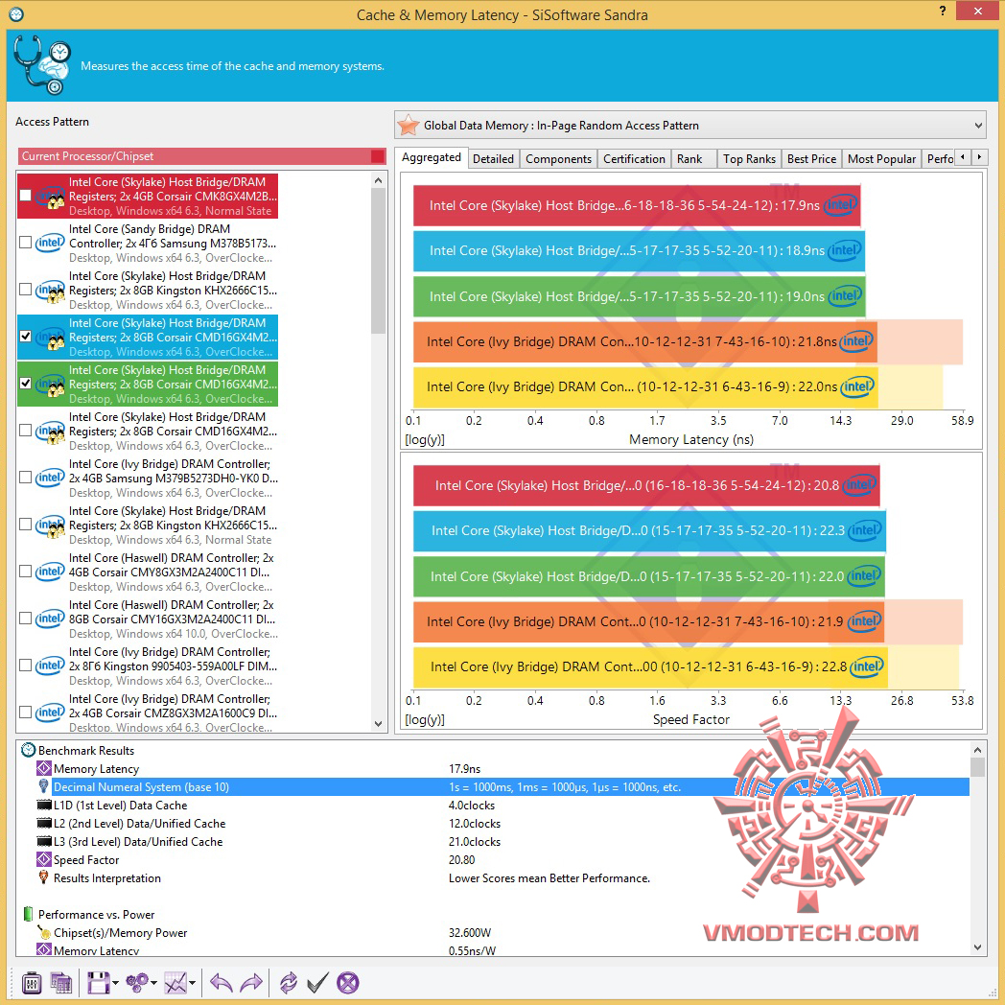Check the Ivy Bridge Corsair CMZ8GX3M2A1600C9 entry

(x=26, y=713)
